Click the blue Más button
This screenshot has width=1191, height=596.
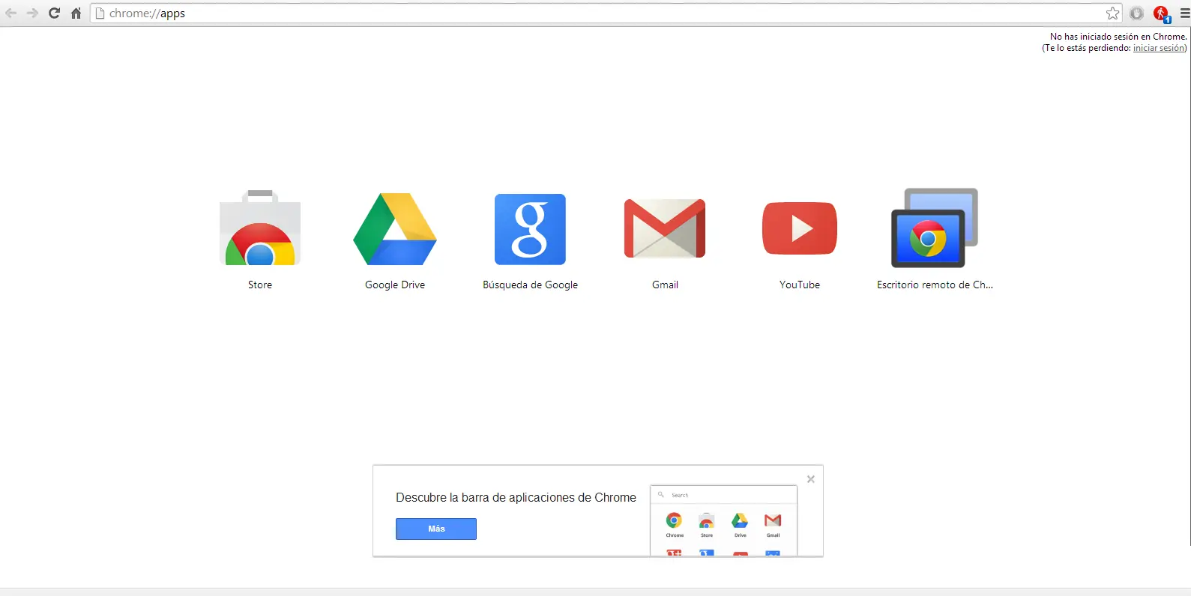(436, 529)
